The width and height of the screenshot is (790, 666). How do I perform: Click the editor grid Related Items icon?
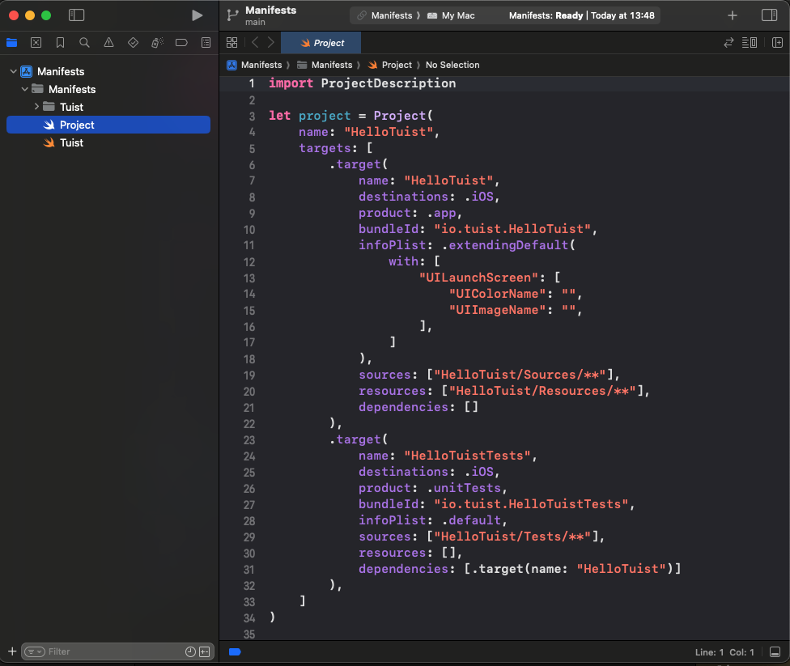pyautogui.click(x=232, y=43)
